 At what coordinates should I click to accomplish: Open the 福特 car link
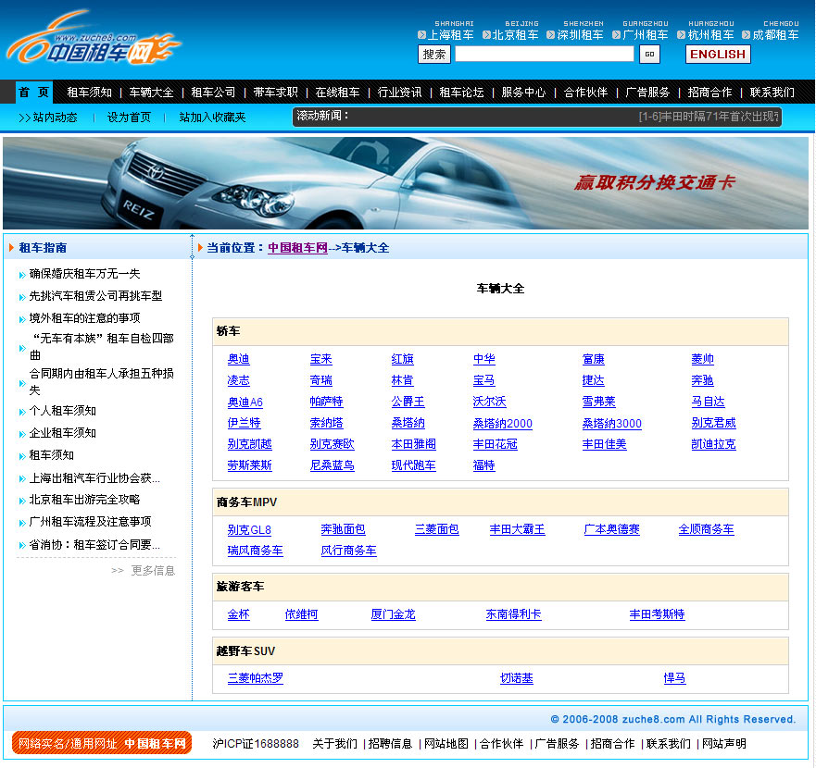point(484,466)
